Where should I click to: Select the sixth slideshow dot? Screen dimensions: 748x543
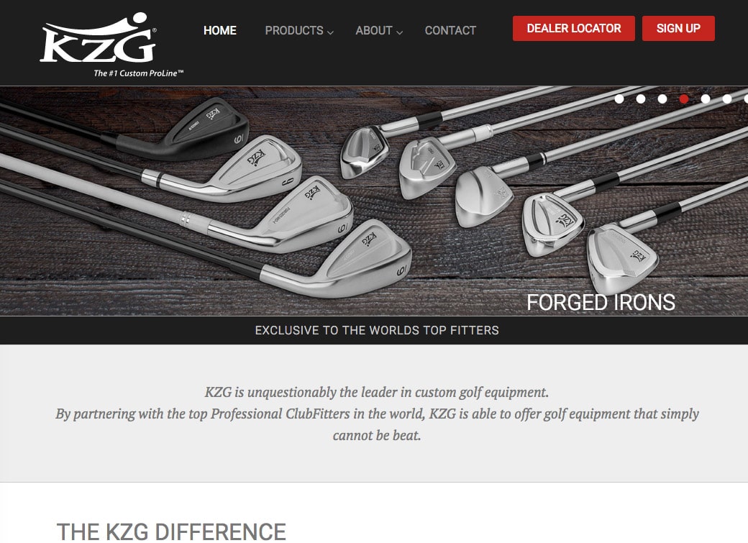click(727, 99)
